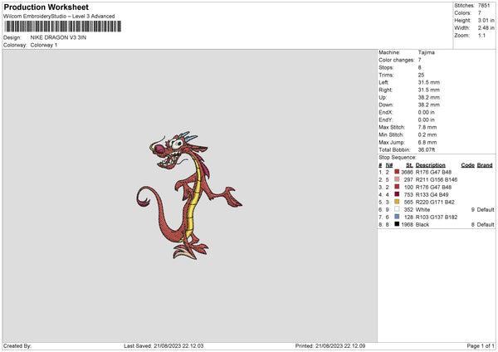Click the NIKE DRAGON V3 3IN design name
498x352 pixels.
point(57,37)
